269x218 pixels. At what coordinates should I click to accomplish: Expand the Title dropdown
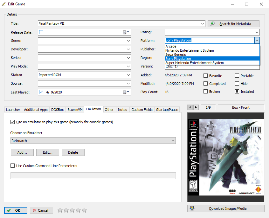203,23
